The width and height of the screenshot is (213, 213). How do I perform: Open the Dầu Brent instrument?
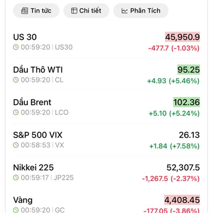pos(32,102)
